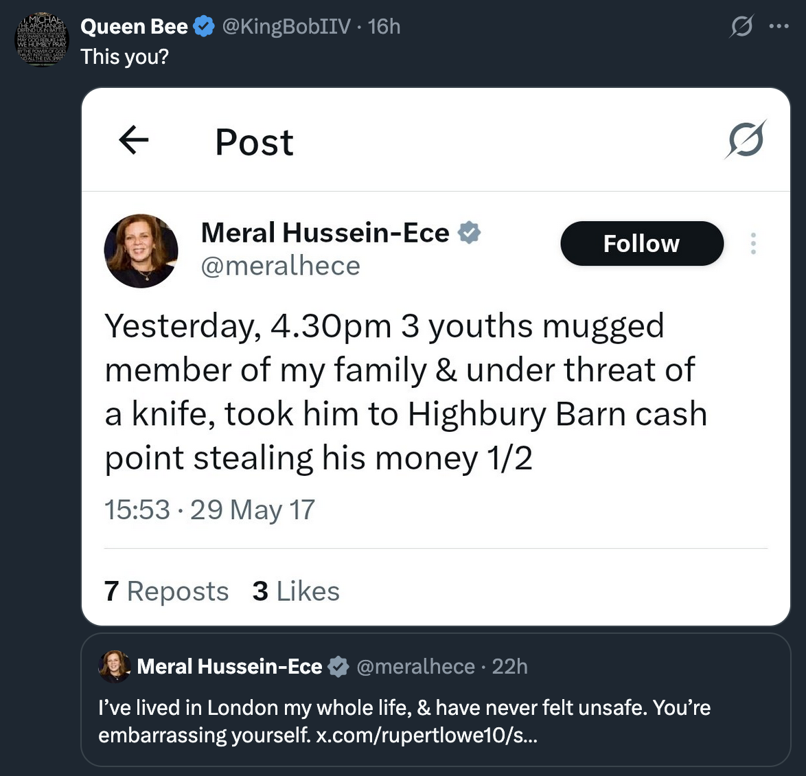
Task: View the 7 Reposts list
Action: (x=166, y=591)
